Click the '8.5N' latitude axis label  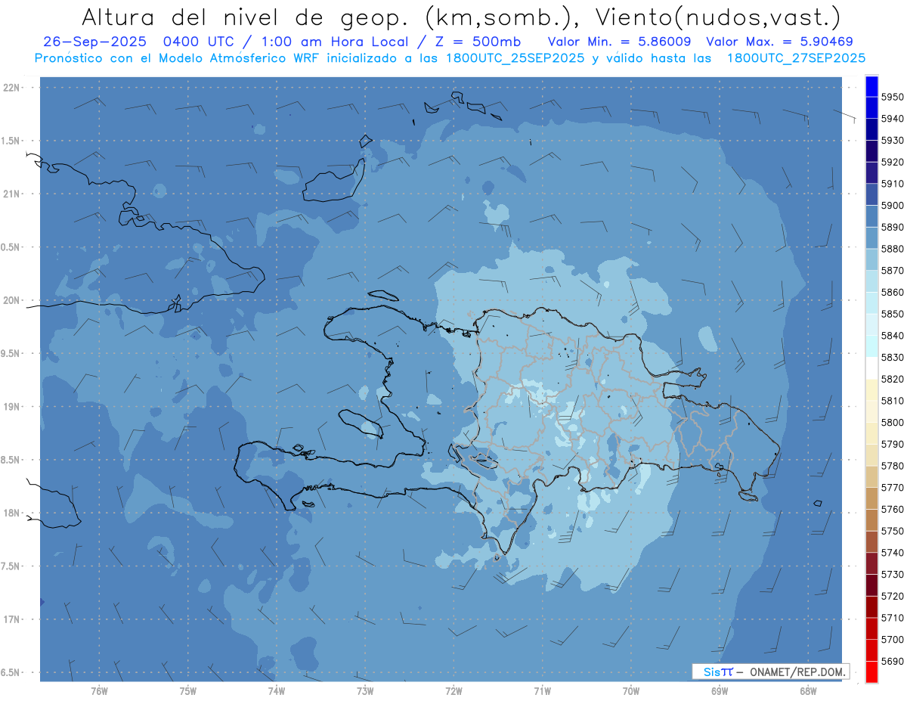pyautogui.click(x=10, y=460)
